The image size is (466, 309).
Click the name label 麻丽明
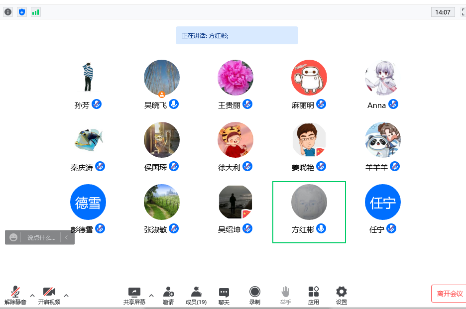coord(303,105)
